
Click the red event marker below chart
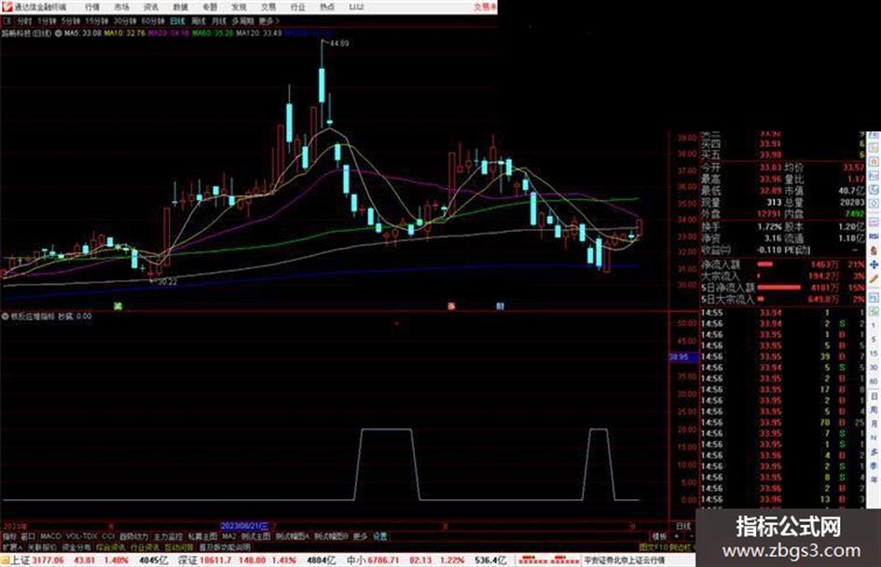(x=451, y=306)
